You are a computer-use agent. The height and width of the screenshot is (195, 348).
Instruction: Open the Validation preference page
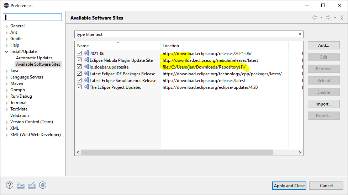tap(20, 115)
